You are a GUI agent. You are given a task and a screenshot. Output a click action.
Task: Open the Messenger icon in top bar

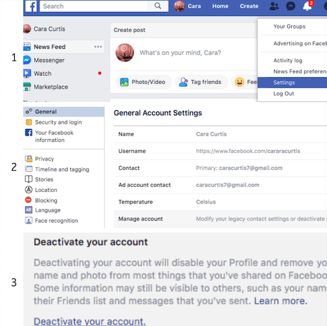click(291, 6)
